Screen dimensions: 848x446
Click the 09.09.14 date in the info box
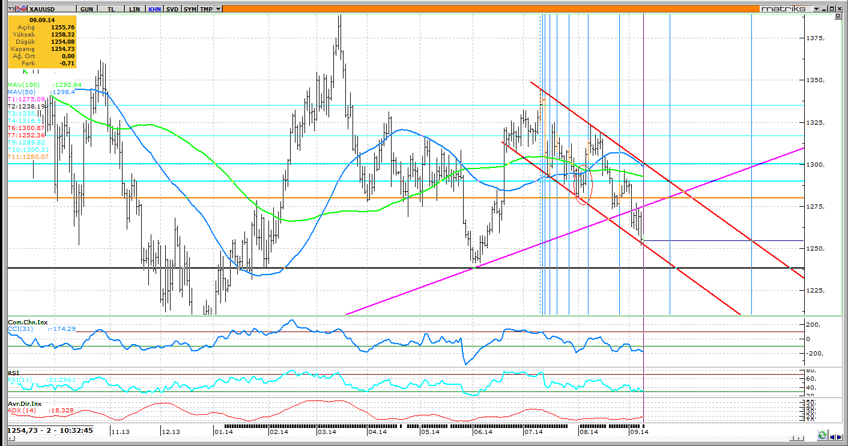[x=42, y=20]
